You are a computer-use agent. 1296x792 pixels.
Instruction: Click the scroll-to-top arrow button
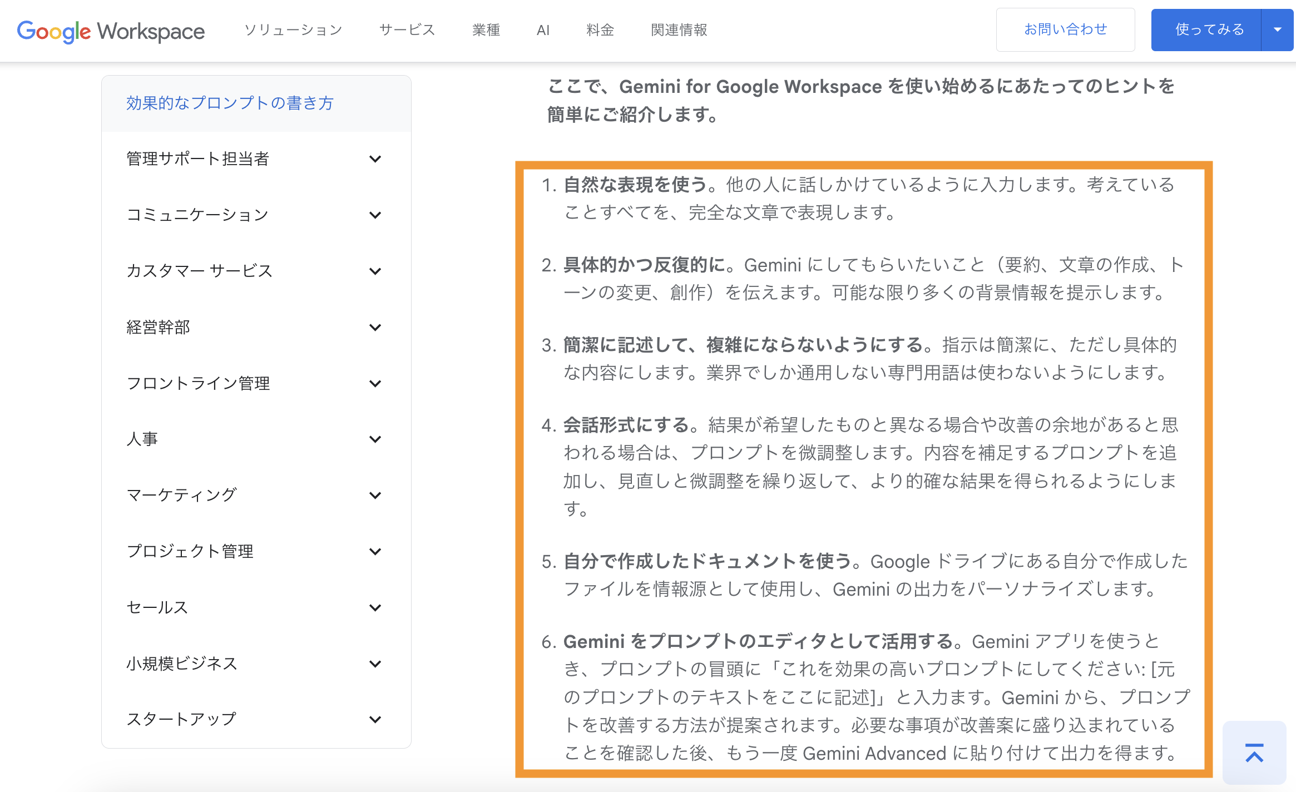[1254, 753]
